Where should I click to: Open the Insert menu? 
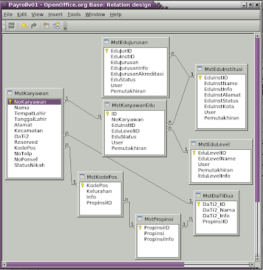pos(55,15)
